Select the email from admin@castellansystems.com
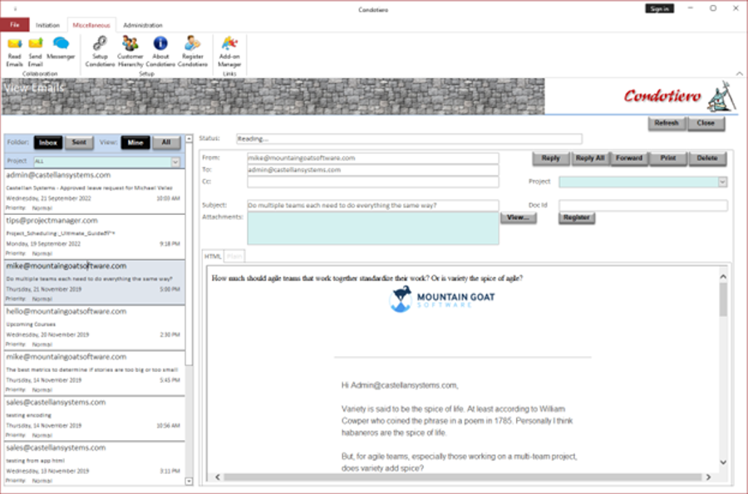 coord(95,192)
